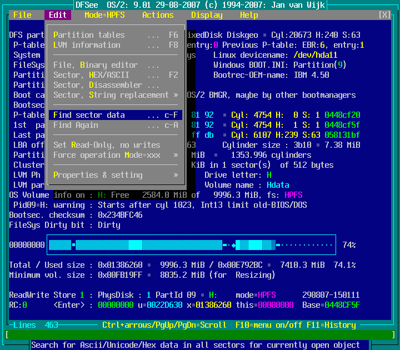The width and height of the screenshot is (400, 350).
Task: Click Total size 0x01386260 value
Action: (x=120, y=265)
